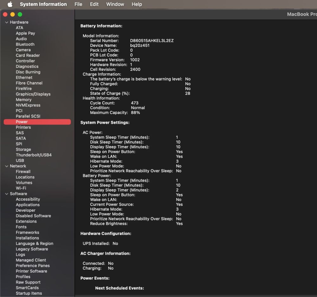Viewport: 317px width, 297px height.
Task: Select Camera in the sidebar
Action: [x=23, y=50]
